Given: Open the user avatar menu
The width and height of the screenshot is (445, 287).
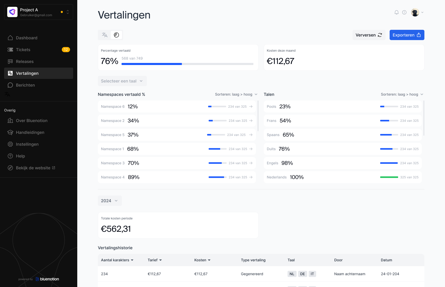Looking at the screenshot, I should [x=417, y=12].
